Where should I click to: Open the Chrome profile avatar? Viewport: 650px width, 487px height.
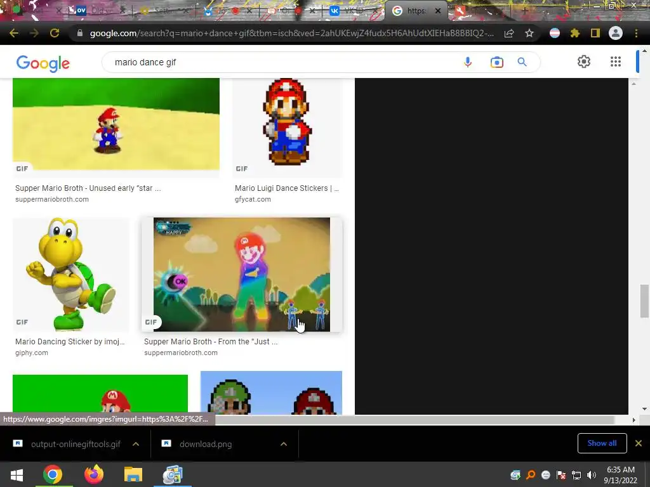616,33
